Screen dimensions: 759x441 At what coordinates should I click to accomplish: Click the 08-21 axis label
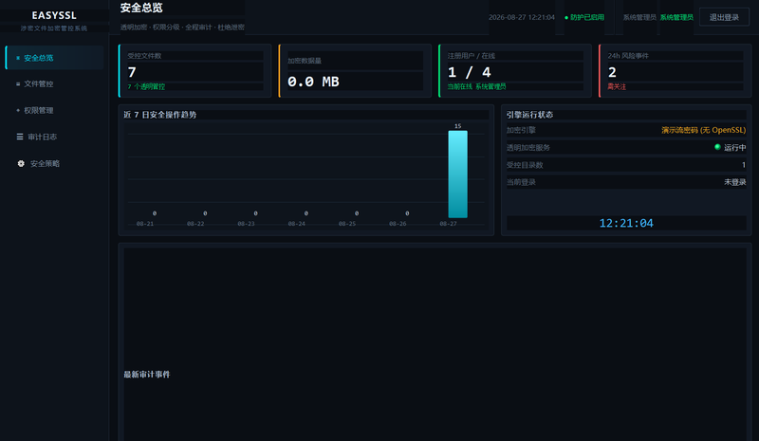(x=145, y=224)
